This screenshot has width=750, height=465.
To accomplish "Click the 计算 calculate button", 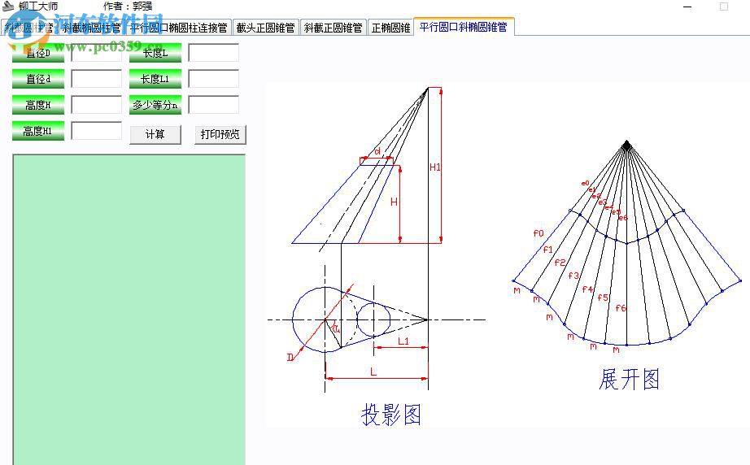I will [x=155, y=134].
